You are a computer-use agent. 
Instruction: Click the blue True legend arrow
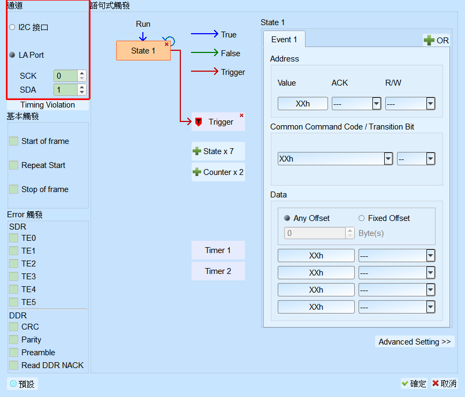pyautogui.click(x=204, y=34)
